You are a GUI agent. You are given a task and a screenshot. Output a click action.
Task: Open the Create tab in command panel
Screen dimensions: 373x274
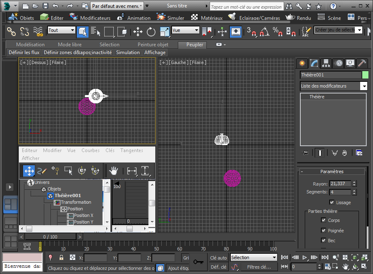coord(302,63)
